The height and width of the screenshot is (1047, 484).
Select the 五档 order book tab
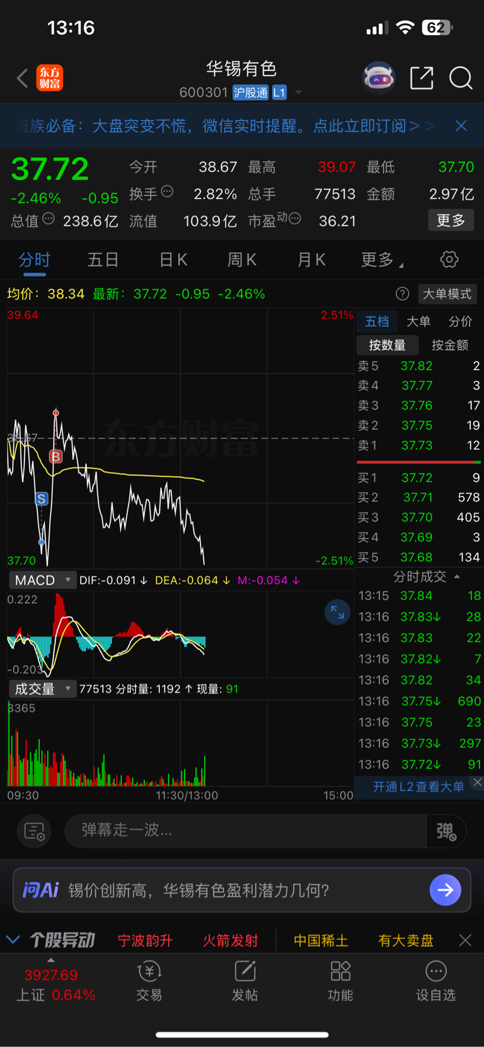pos(377,321)
